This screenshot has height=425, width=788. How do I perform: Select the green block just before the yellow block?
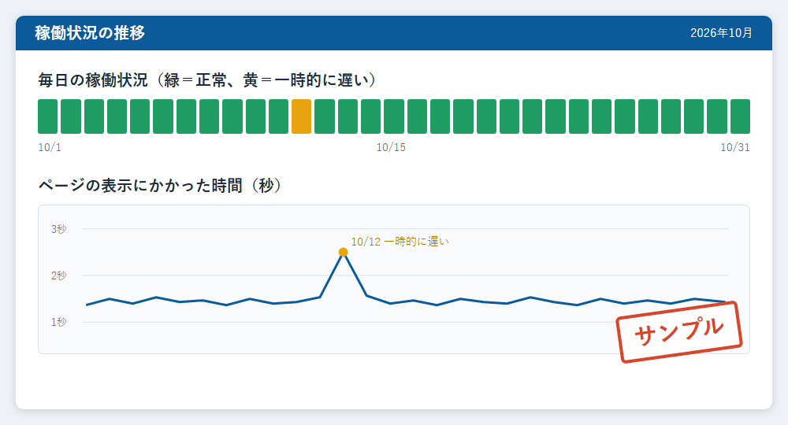(x=278, y=116)
